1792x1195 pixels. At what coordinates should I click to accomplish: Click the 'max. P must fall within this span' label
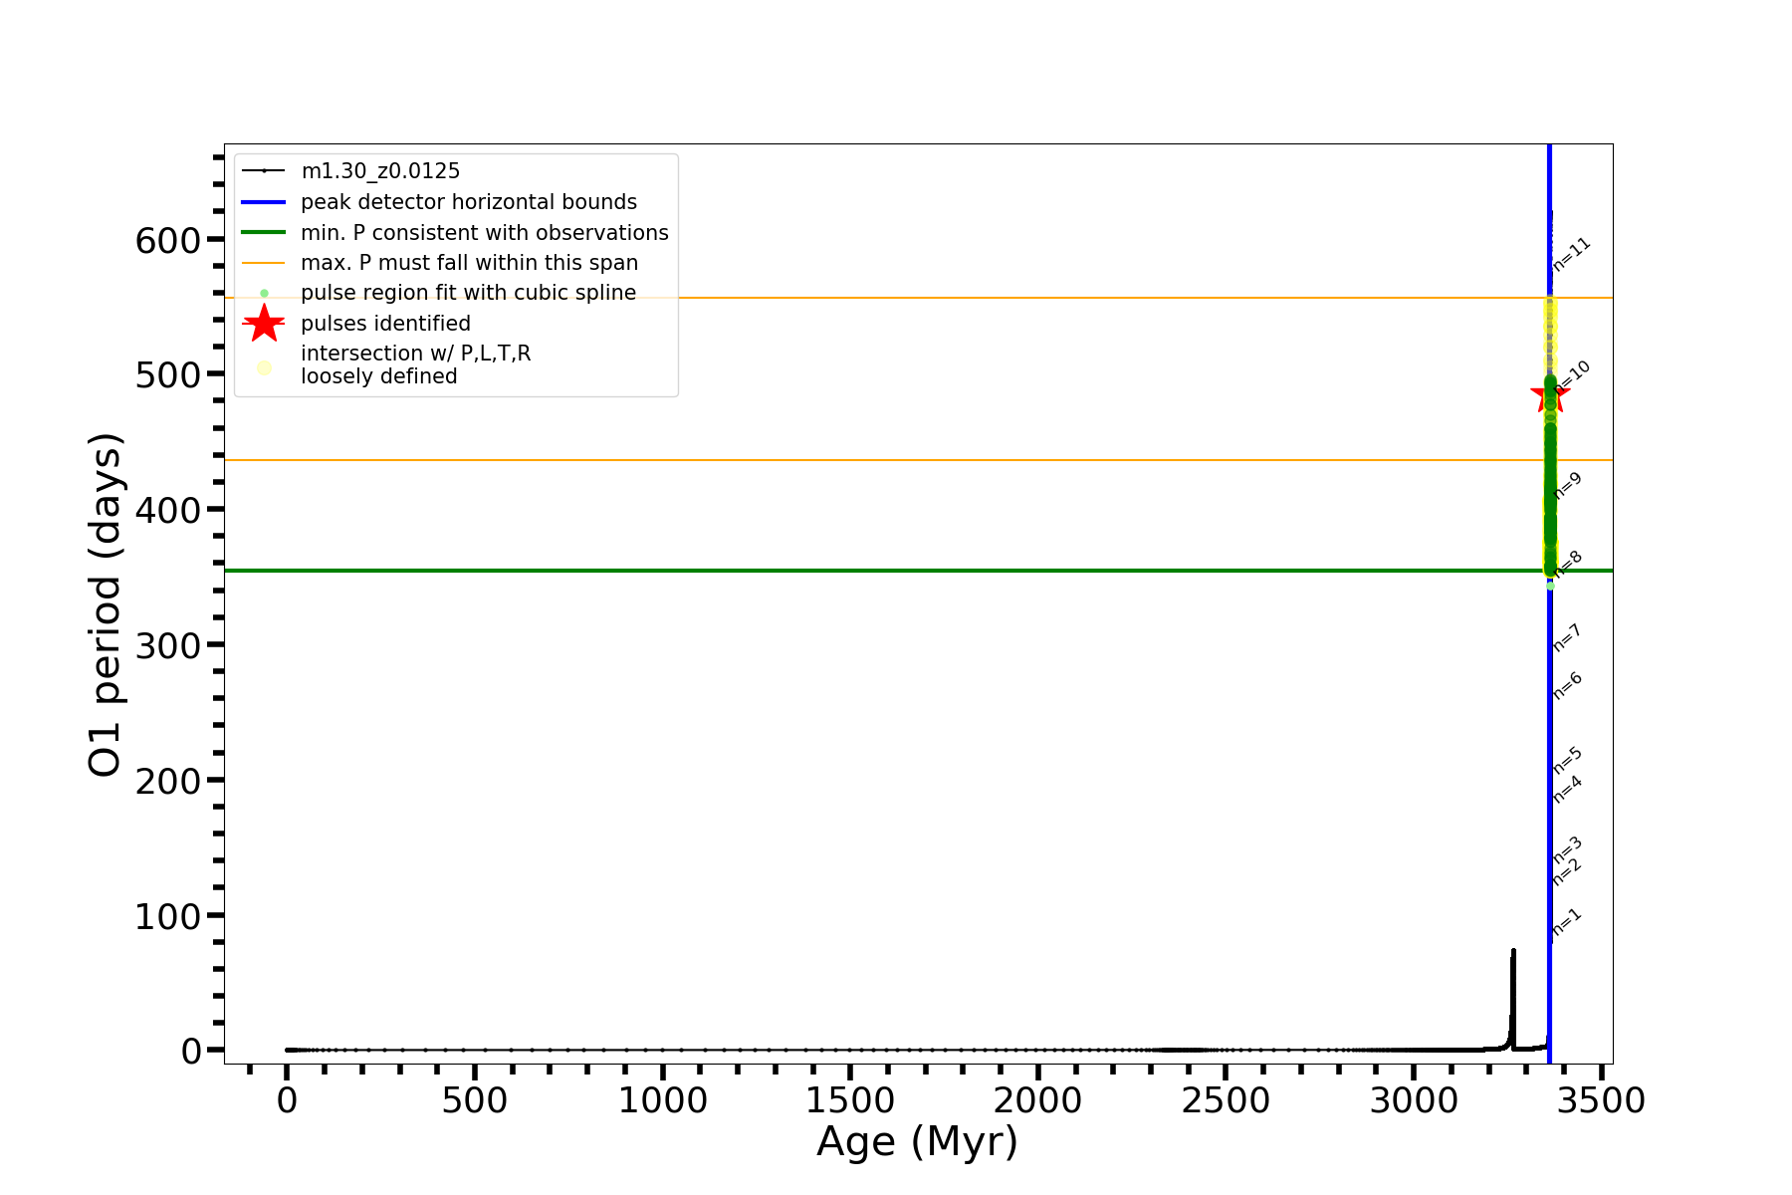coord(469,263)
